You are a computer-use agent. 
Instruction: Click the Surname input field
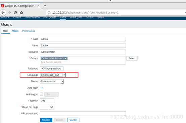83,52
